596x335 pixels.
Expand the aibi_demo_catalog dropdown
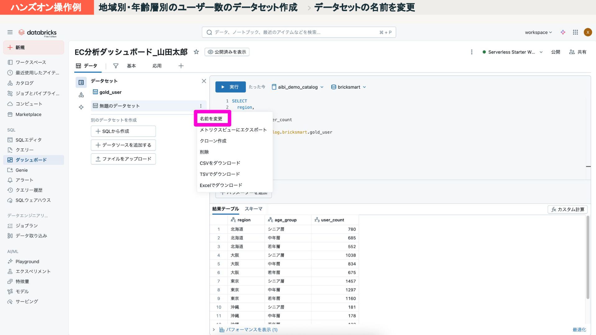point(298,87)
